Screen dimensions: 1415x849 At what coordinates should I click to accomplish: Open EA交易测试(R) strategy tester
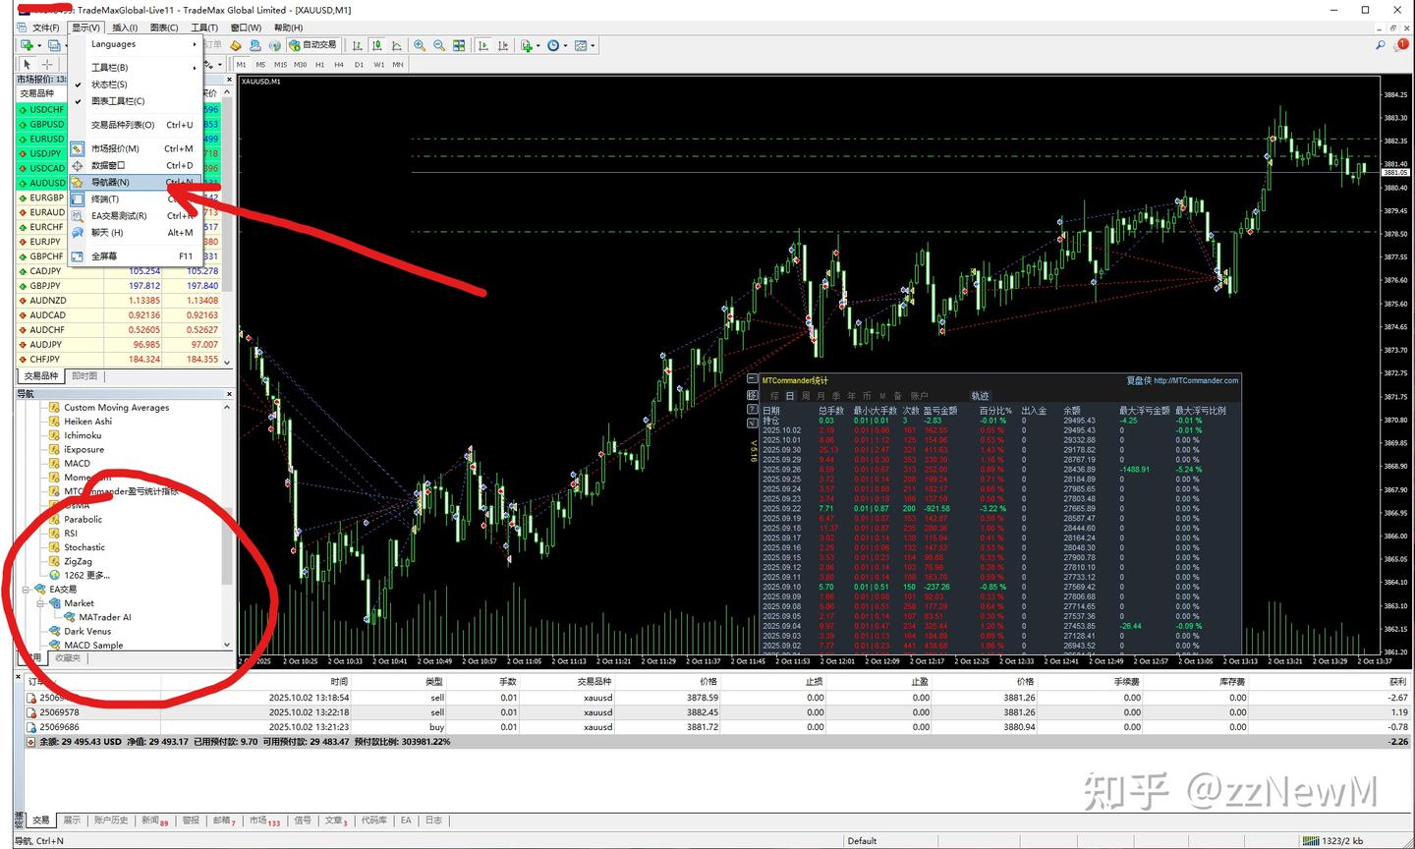pyautogui.click(x=135, y=215)
